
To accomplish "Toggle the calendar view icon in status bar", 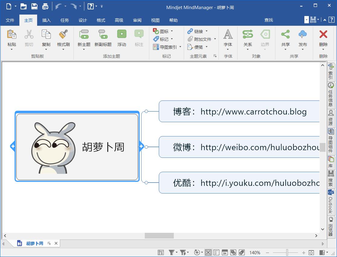I will (x=225, y=252).
